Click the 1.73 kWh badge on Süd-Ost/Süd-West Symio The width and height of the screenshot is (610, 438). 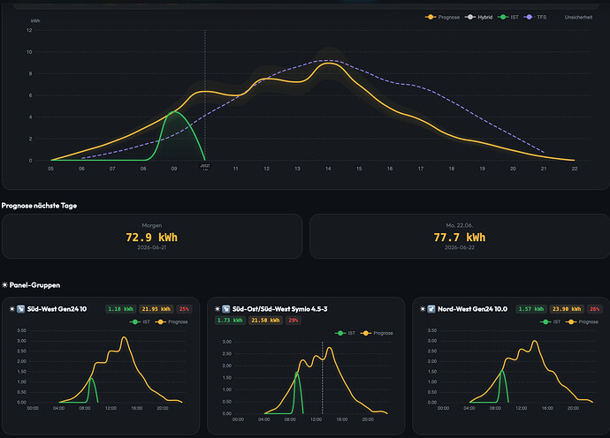tap(230, 321)
